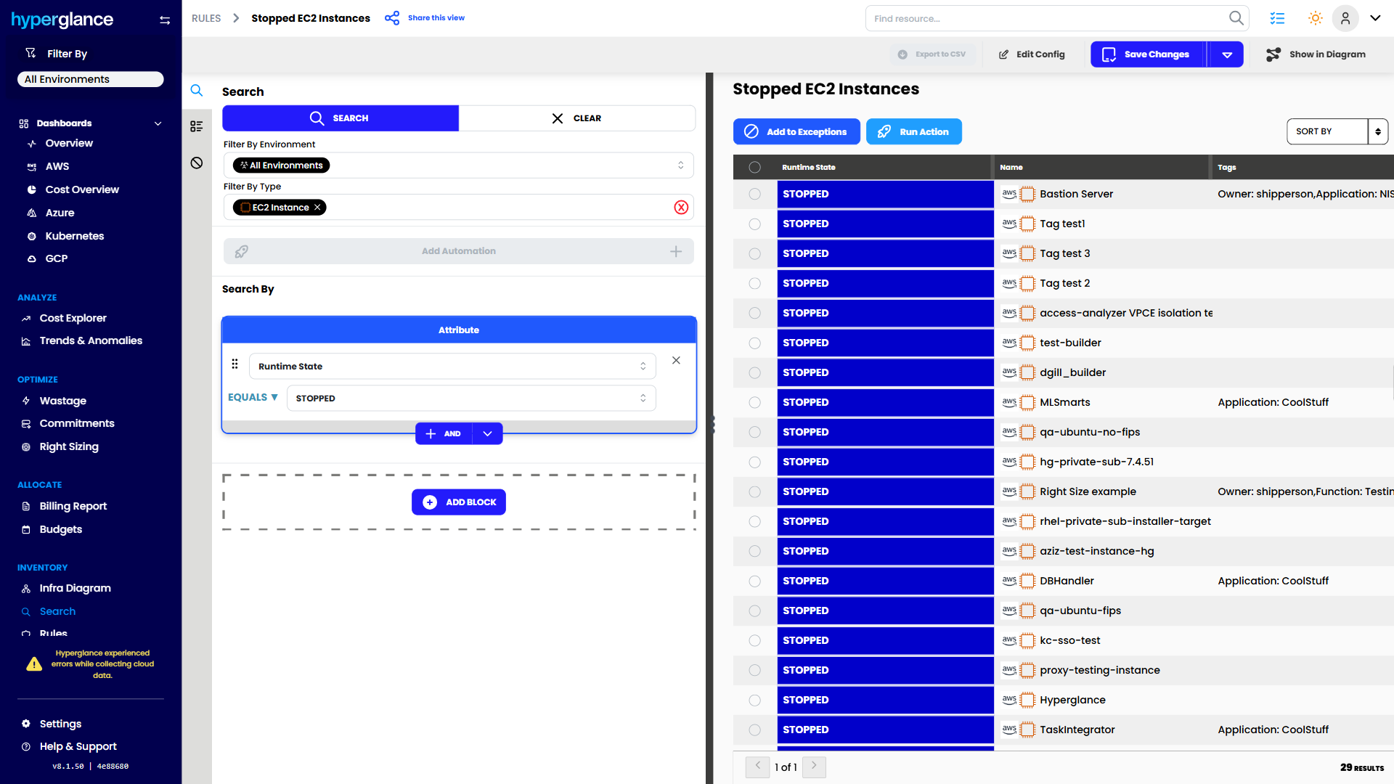
Task: Open the checklist icon in top bar
Action: point(1277,18)
